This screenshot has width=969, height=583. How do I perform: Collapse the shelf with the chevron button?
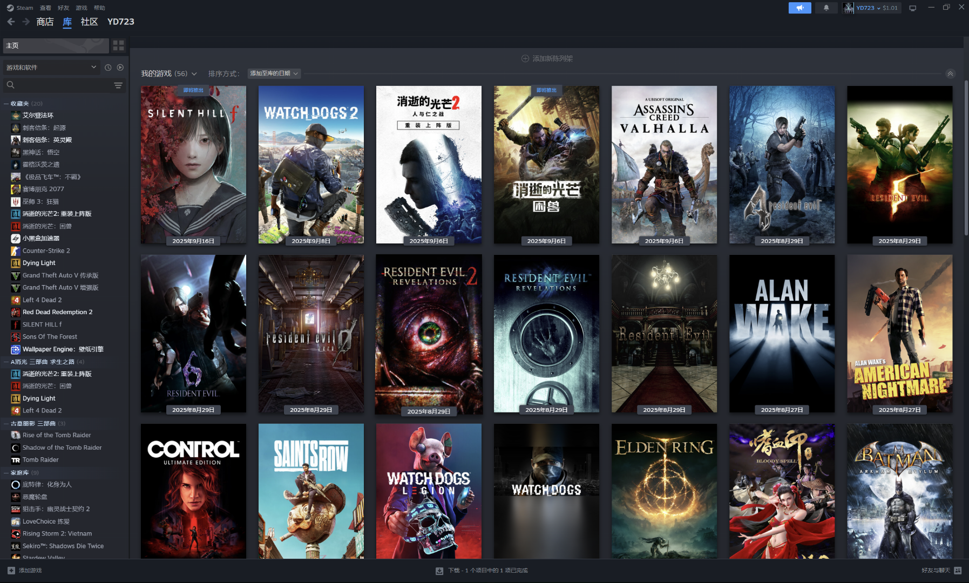[x=950, y=74]
